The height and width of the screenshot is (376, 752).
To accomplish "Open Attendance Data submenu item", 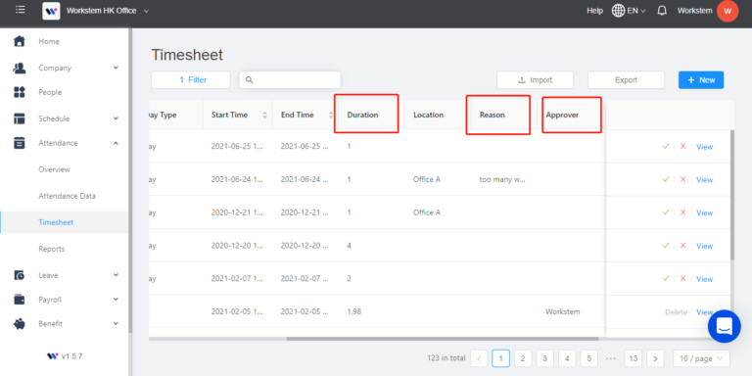I will point(68,196).
